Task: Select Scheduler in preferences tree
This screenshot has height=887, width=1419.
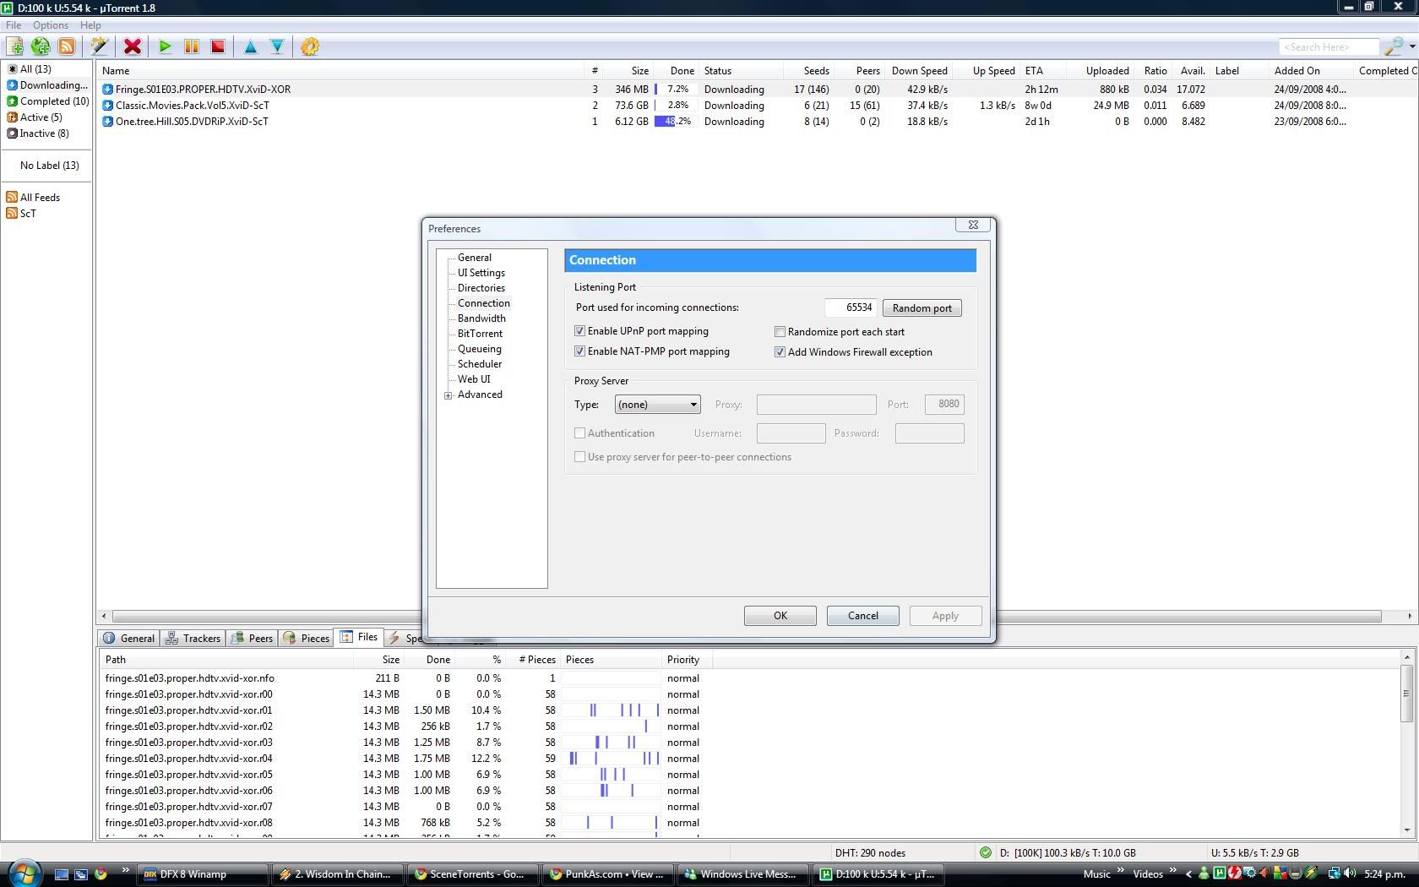Action: click(x=480, y=364)
